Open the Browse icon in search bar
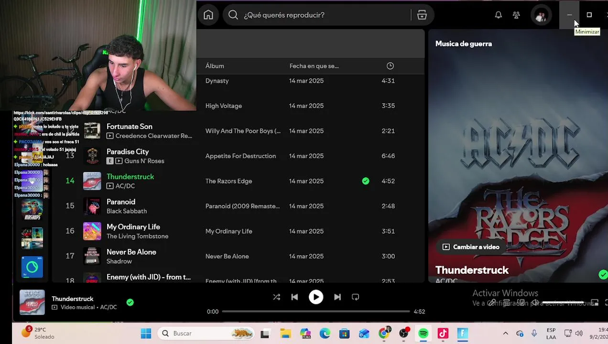Viewport: 608px width, 344px height. click(422, 15)
